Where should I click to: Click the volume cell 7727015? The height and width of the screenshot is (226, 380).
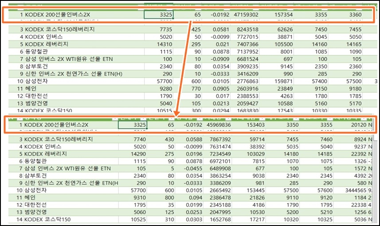(244, 37)
